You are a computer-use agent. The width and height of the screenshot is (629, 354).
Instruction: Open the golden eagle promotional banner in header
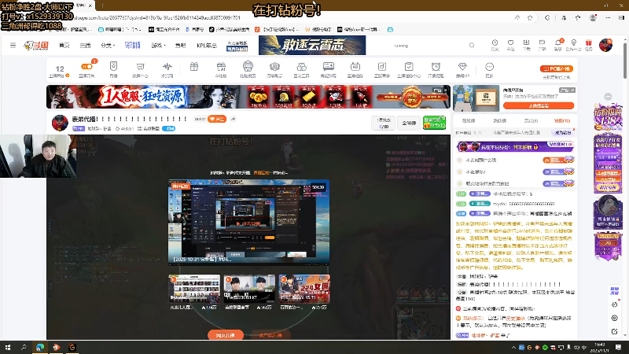312,45
